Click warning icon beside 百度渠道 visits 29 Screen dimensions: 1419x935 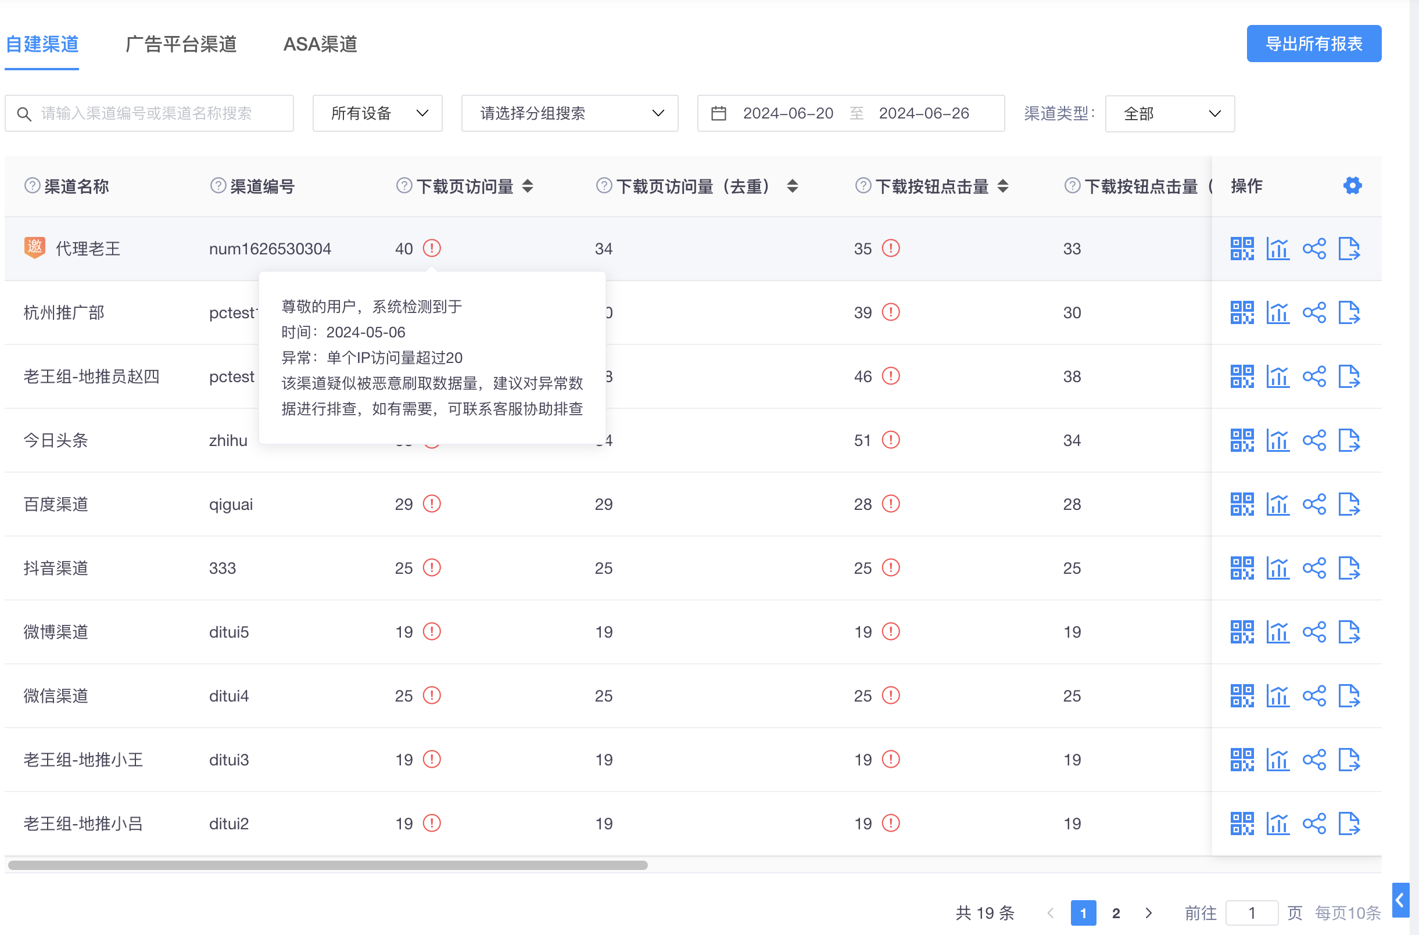click(x=432, y=504)
